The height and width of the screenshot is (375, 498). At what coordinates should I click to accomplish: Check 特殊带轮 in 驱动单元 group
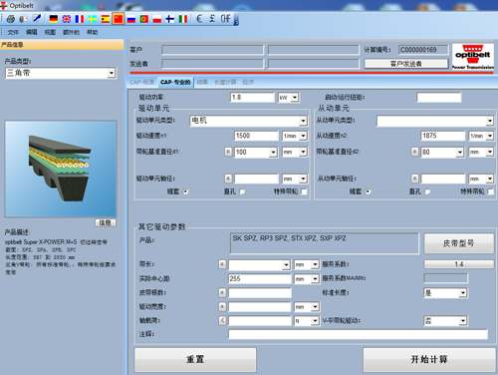click(x=304, y=191)
